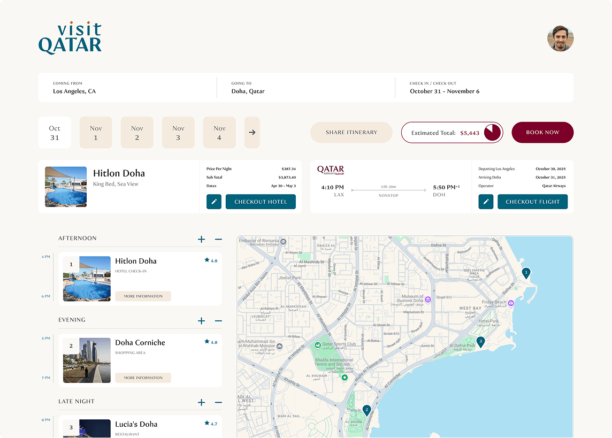This screenshot has height=438, width=612.
Task: Select the Nov 1 date tab
Action: pyautogui.click(x=96, y=133)
